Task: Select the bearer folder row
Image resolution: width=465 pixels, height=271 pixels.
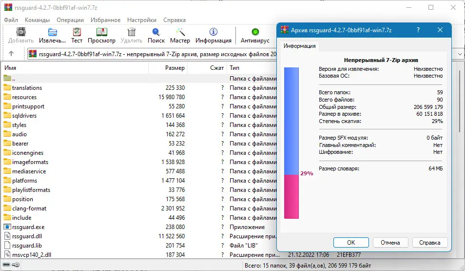Action: point(139,143)
